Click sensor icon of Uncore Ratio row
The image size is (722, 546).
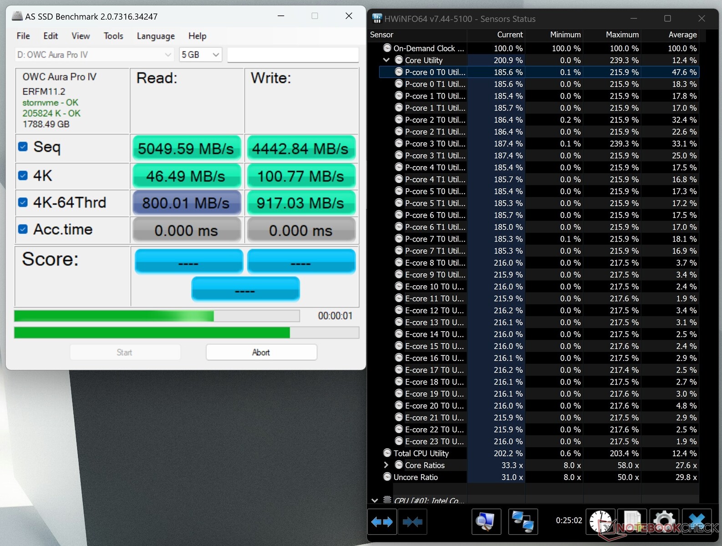pyautogui.click(x=387, y=477)
